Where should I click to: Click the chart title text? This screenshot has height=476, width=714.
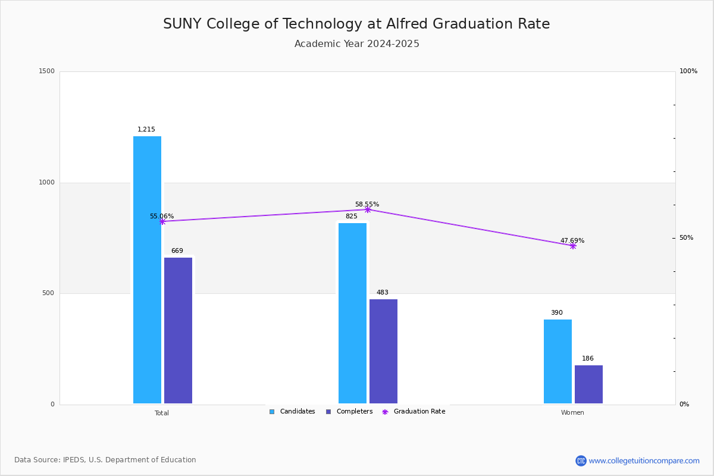pyautogui.click(x=356, y=24)
